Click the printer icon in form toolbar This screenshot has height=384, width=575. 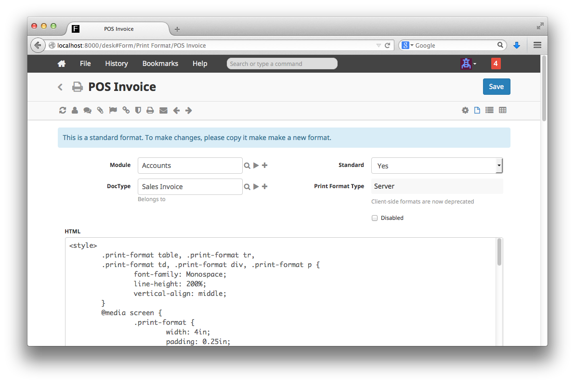150,111
